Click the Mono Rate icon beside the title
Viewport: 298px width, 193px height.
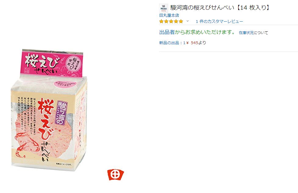coord(163,8)
